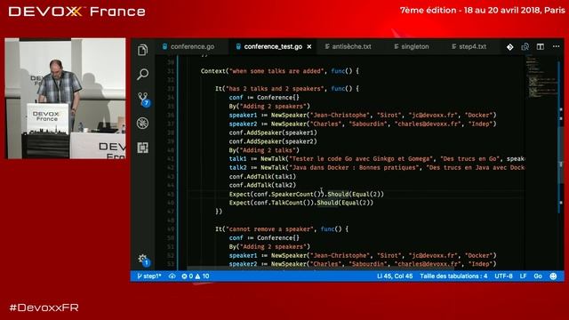Click the It "cannot remove a speaker" line
Screen dimensions: 569x320
(282, 229)
